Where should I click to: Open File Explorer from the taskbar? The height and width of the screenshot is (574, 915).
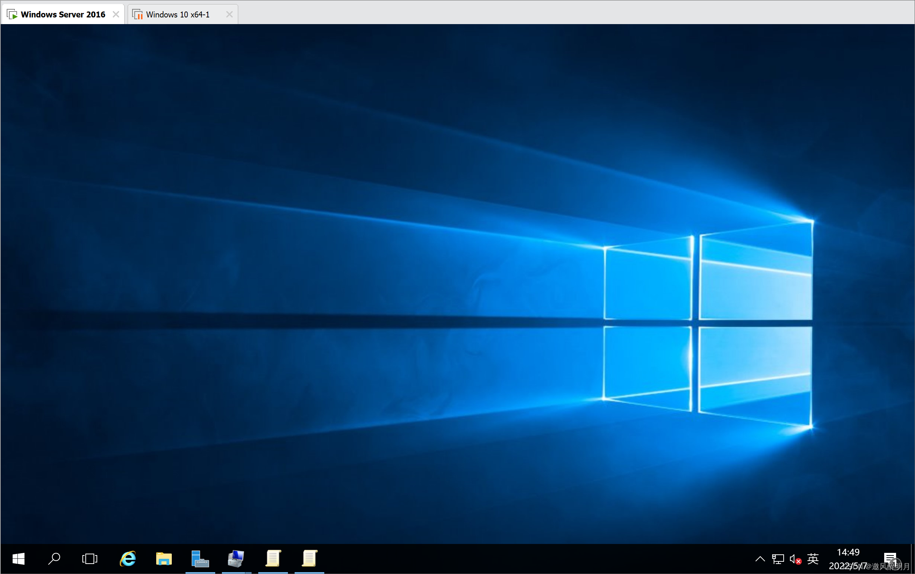point(164,558)
